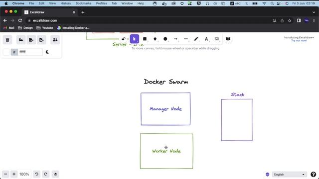
Task: Open the English language dropdown
Action: click(x=289, y=175)
